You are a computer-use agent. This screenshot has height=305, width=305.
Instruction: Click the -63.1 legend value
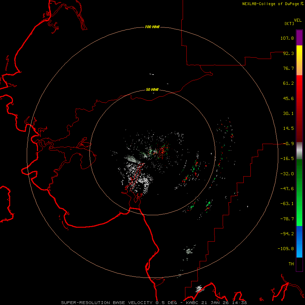pos(287,204)
